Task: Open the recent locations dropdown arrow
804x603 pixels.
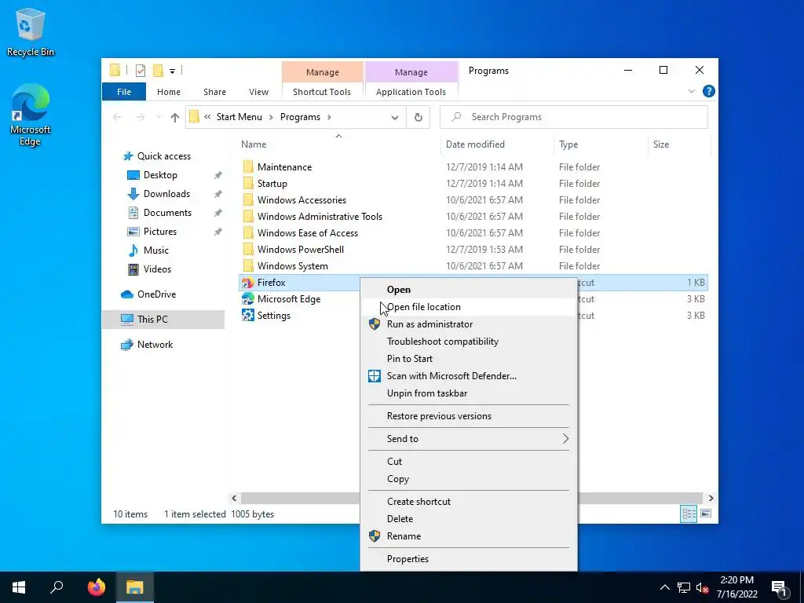Action: pos(159,118)
